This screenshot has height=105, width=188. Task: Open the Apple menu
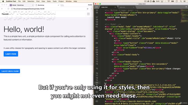click(3, 1)
